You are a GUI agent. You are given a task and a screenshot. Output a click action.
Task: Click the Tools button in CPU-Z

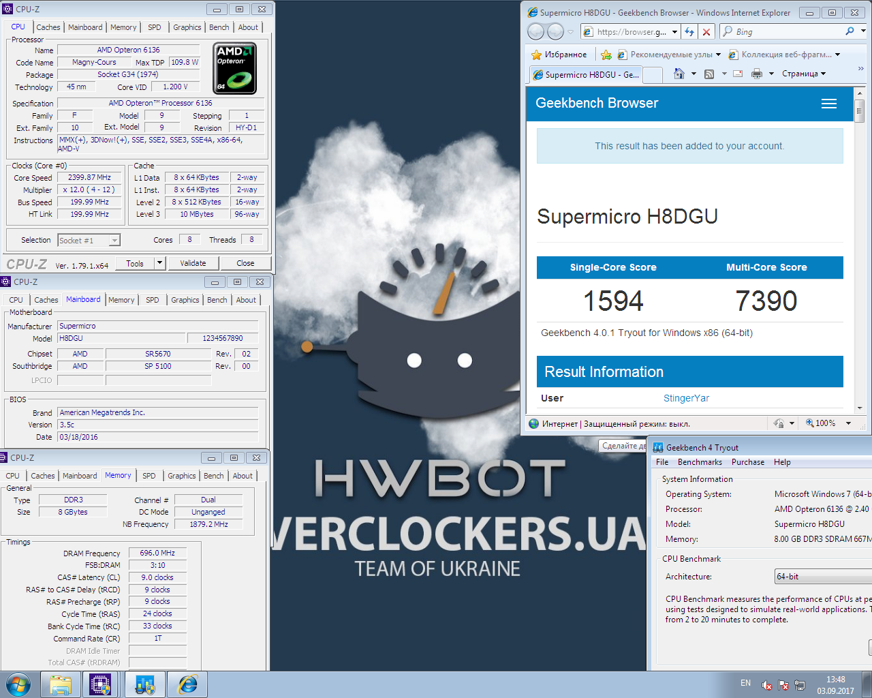tap(135, 263)
